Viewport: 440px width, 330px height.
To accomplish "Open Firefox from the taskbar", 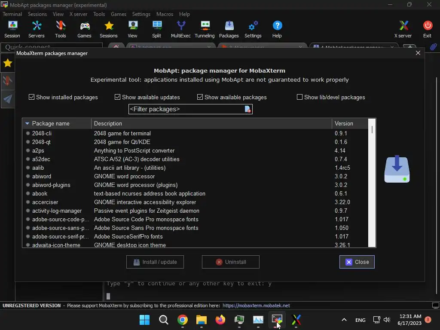I will point(220,320).
